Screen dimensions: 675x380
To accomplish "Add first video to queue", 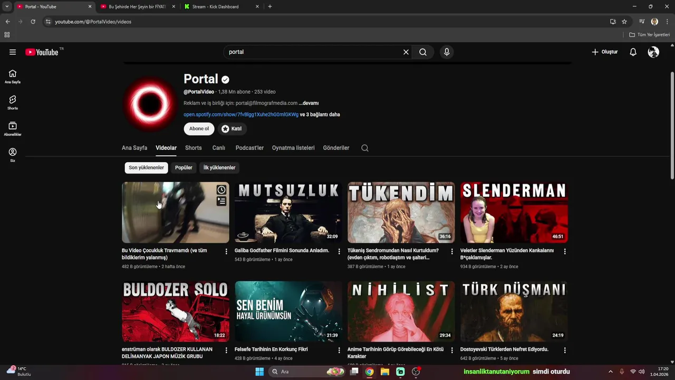I will point(221,201).
